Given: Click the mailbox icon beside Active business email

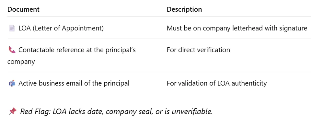Looking at the screenshot, I should (x=12, y=83).
